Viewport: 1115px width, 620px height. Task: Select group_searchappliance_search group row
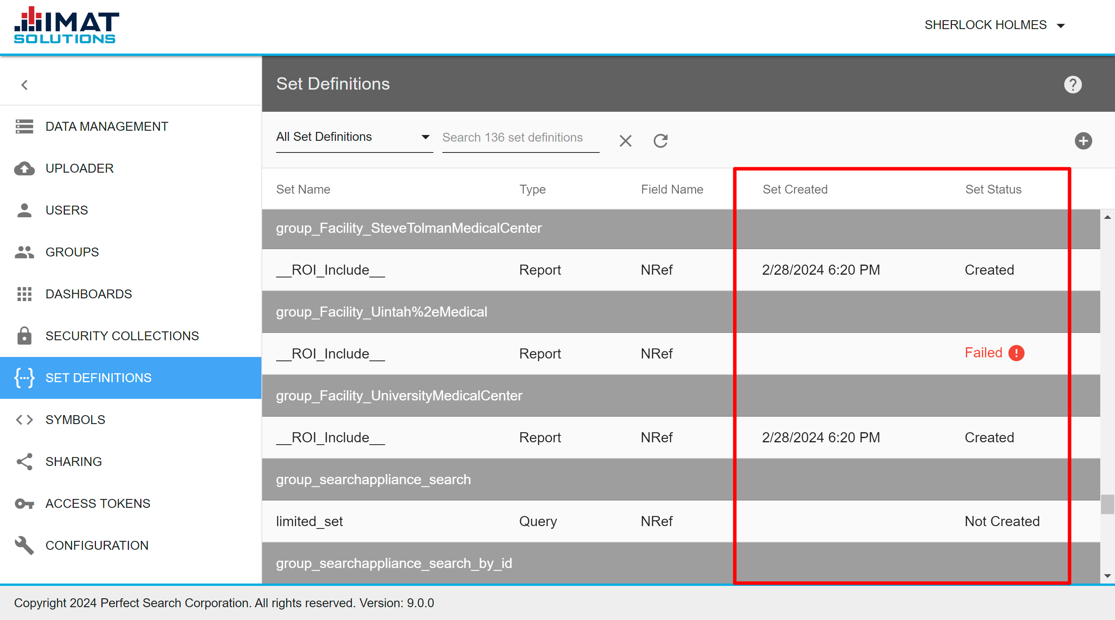(x=681, y=480)
